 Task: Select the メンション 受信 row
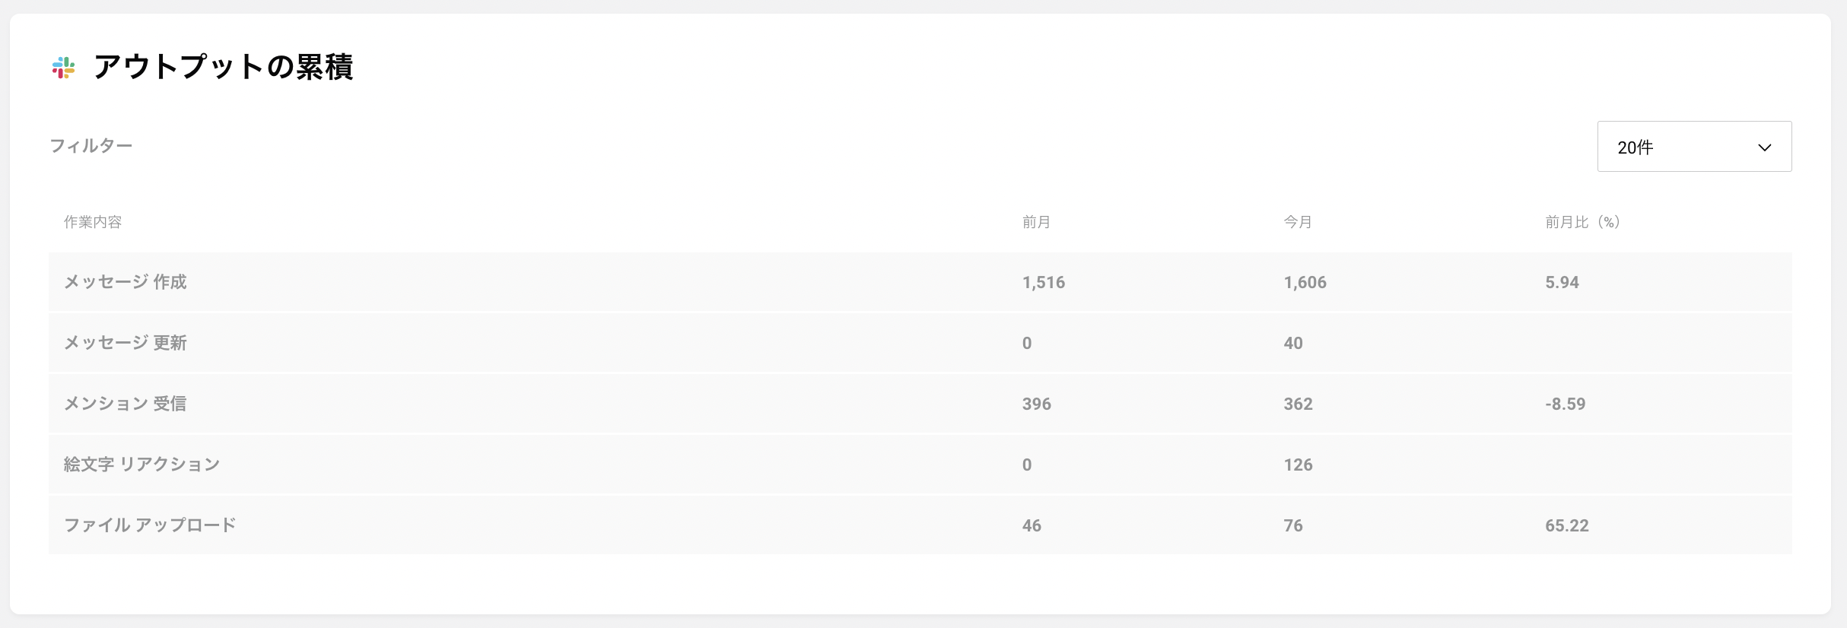tap(920, 404)
